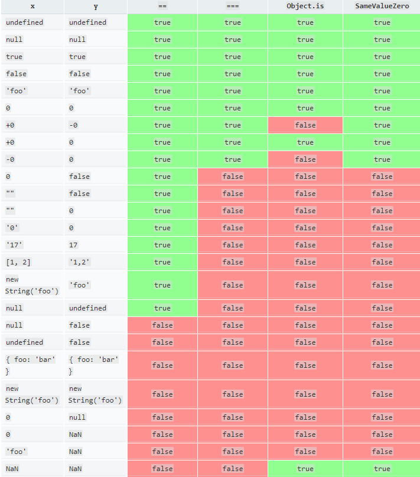Click true under SameValueZero in NaN NaN row
This screenshot has width=420, height=477.
[x=382, y=469]
